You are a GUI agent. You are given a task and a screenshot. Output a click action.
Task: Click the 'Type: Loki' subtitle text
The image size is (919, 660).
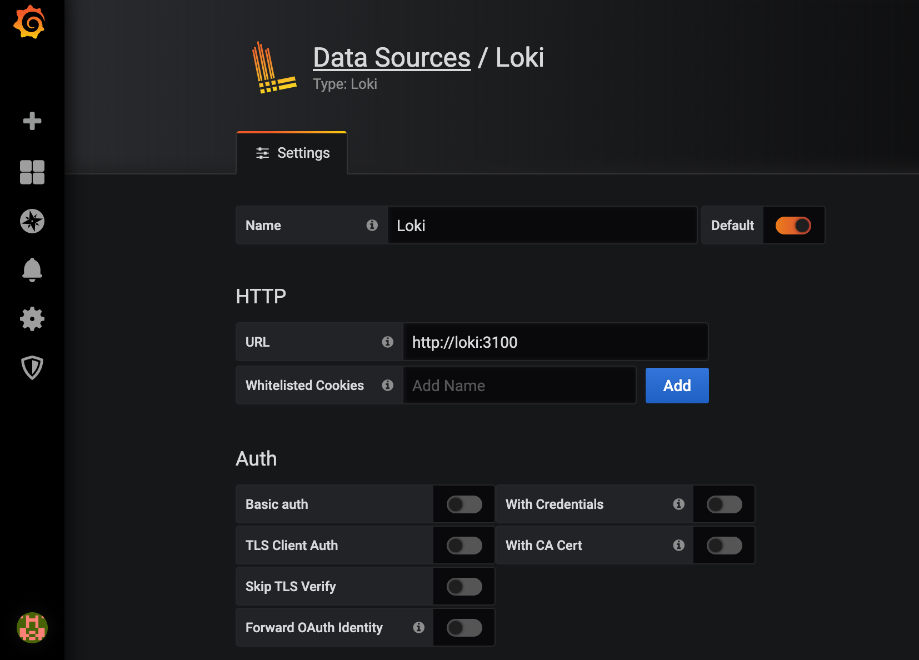(345, 84)
